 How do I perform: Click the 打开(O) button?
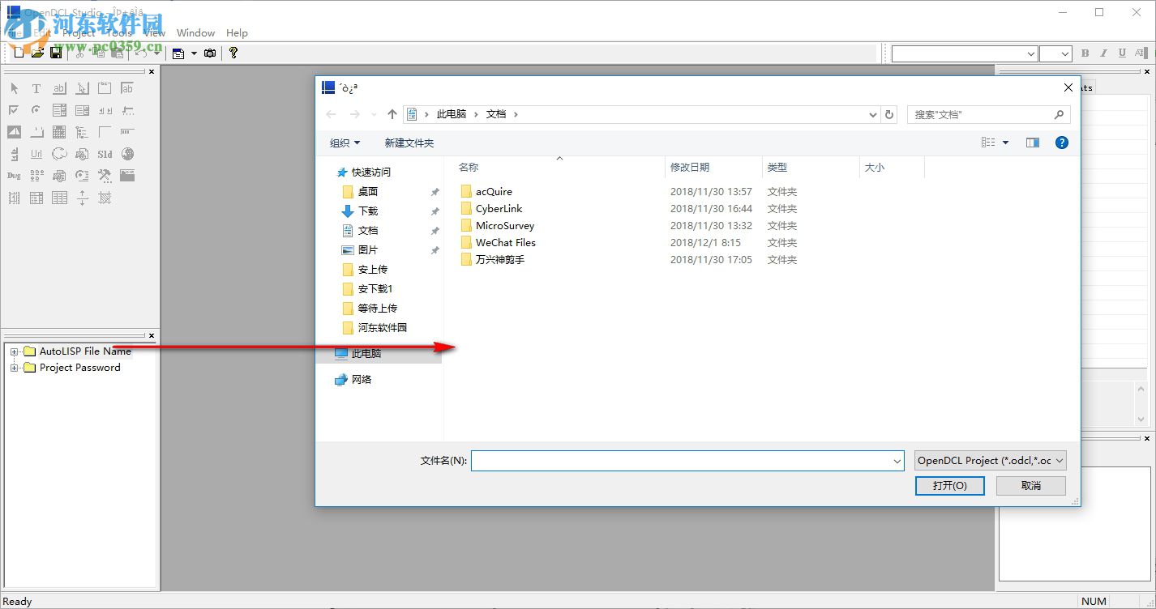point(948,485)
